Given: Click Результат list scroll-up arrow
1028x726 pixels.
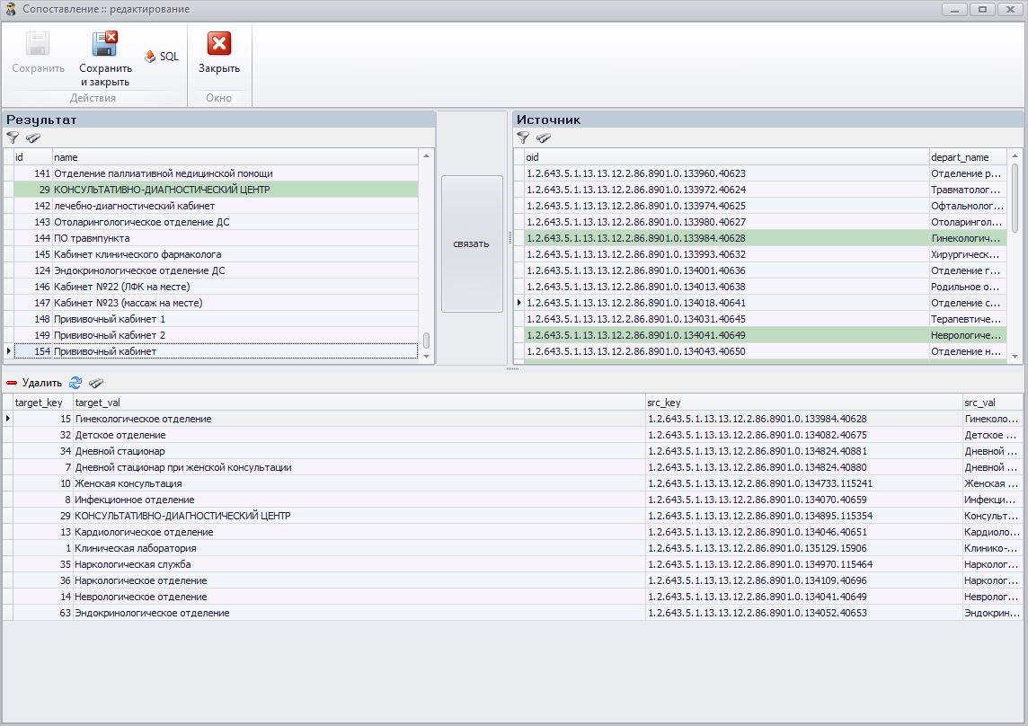Looking at the screenshot, I should click(x=427, y=156).
